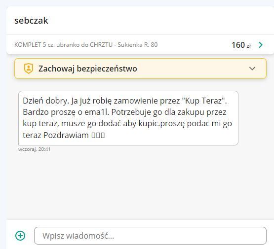Click the wczoraj, 20:41 timestamp

tap(35, 149)
